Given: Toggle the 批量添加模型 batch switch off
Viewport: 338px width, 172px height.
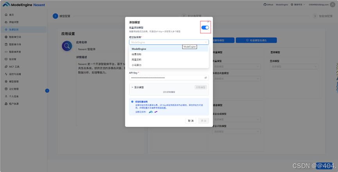Looking at the screenshot, I should pos(205,28).
